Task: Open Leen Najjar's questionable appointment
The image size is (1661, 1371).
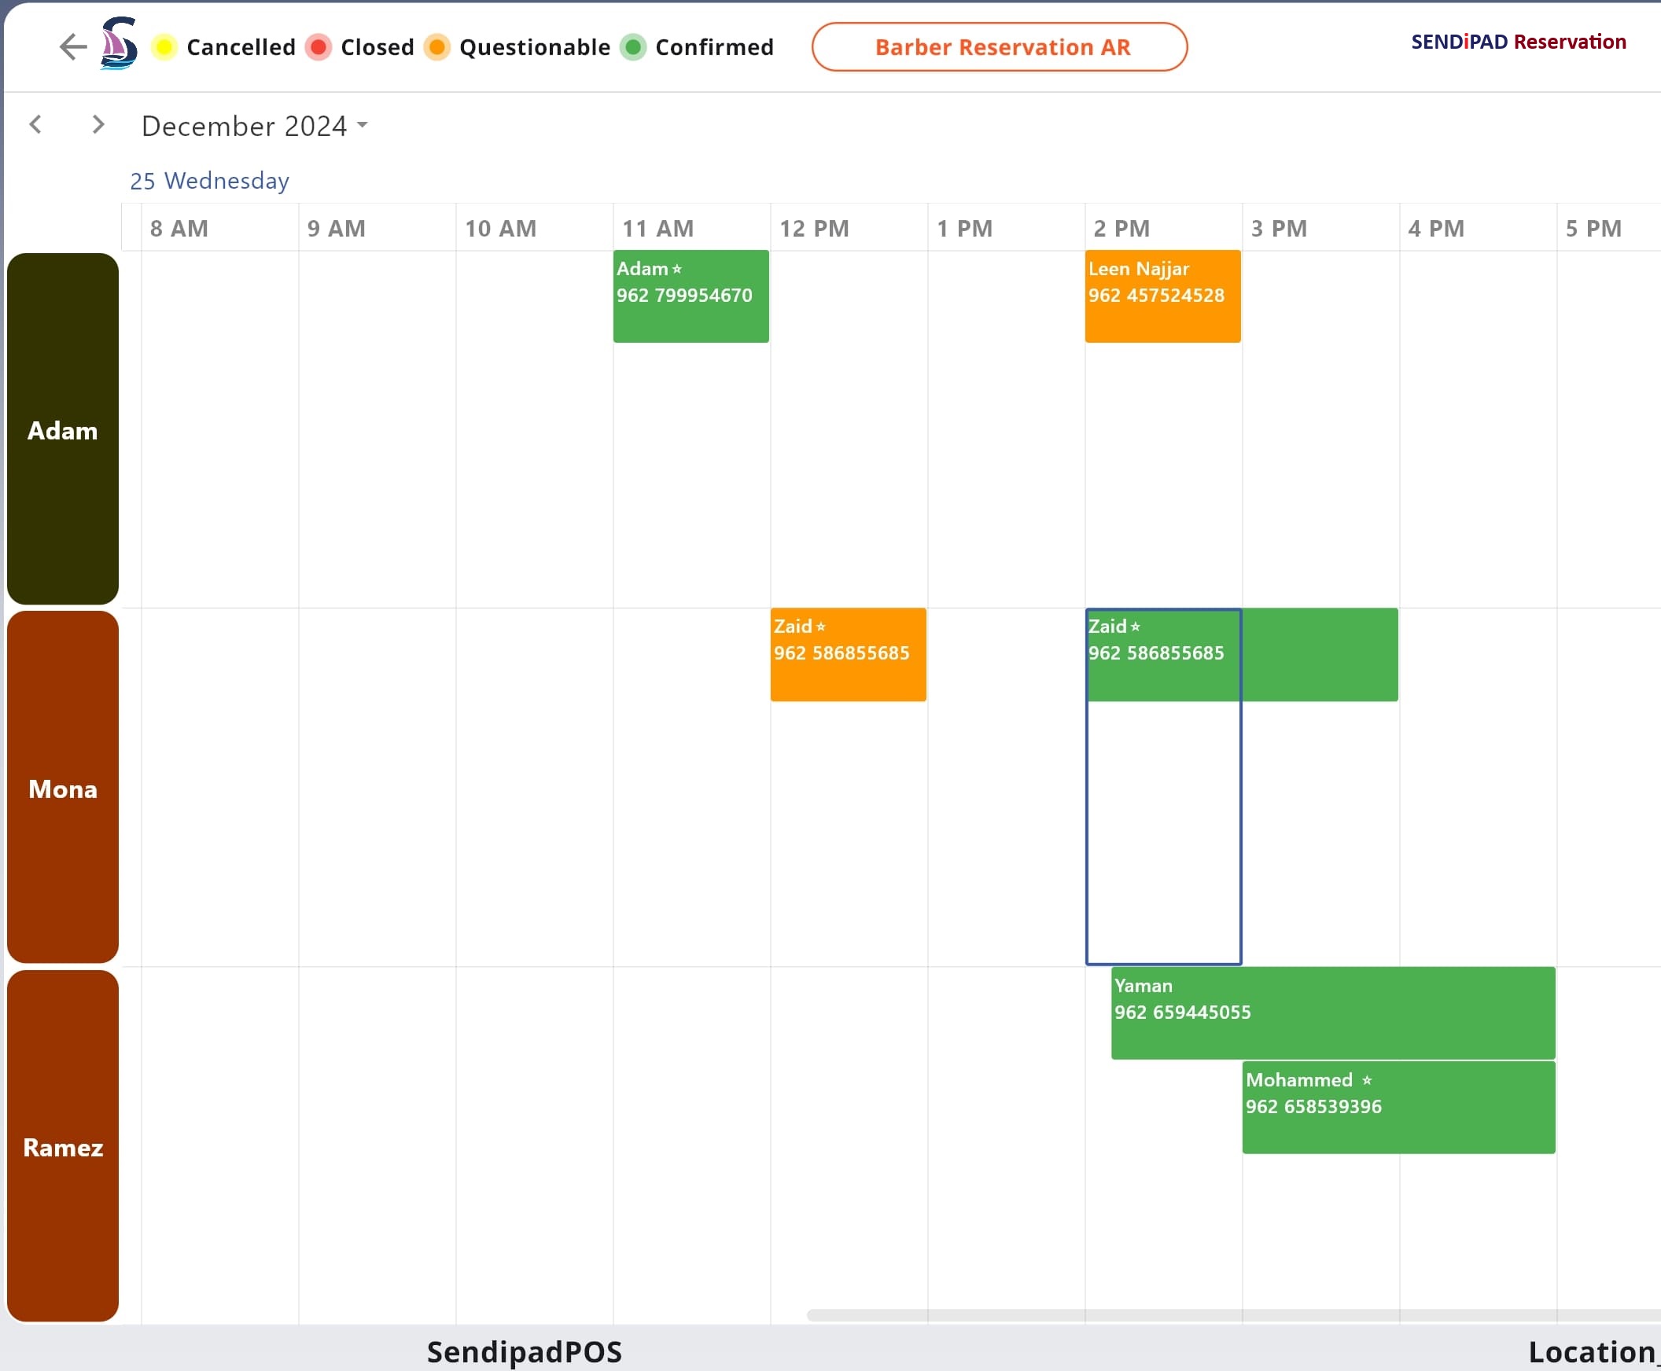Action: [x=1162, y=296]
